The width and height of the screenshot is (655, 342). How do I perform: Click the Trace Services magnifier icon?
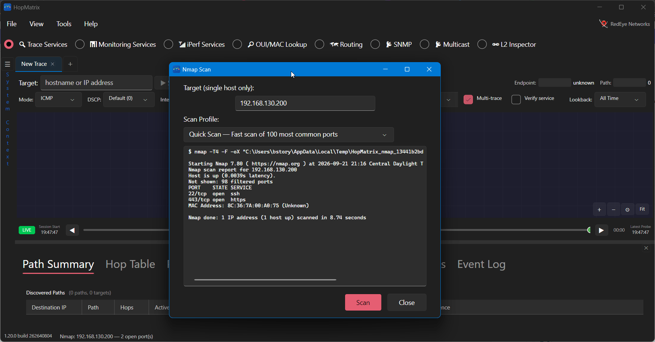[x=22, y=45]
